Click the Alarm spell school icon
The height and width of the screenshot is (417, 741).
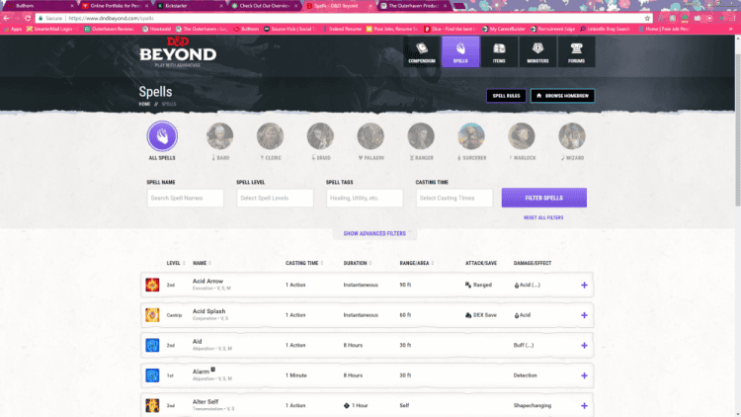click(152, 375)
